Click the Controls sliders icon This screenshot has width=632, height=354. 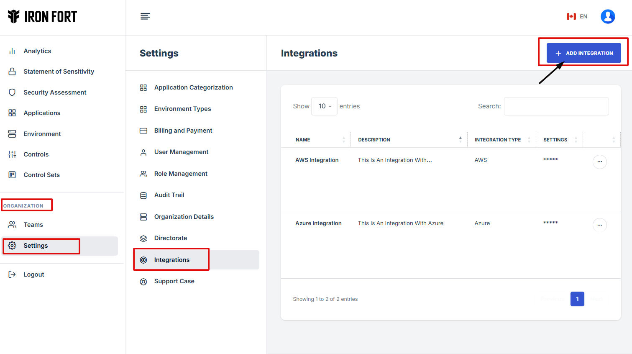12,154
